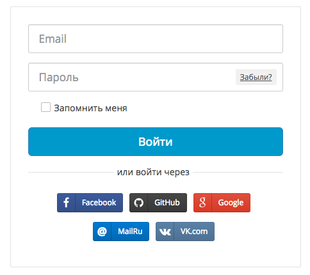310x275 pixels.
Task: Click the MailRu '@' logo icon
Action: (x=102, y=232)
